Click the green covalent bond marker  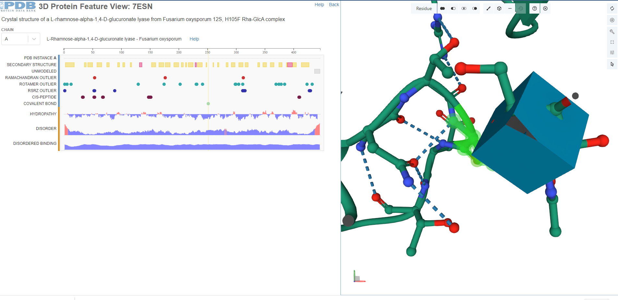pyautogui.click(x=208, y=104)
